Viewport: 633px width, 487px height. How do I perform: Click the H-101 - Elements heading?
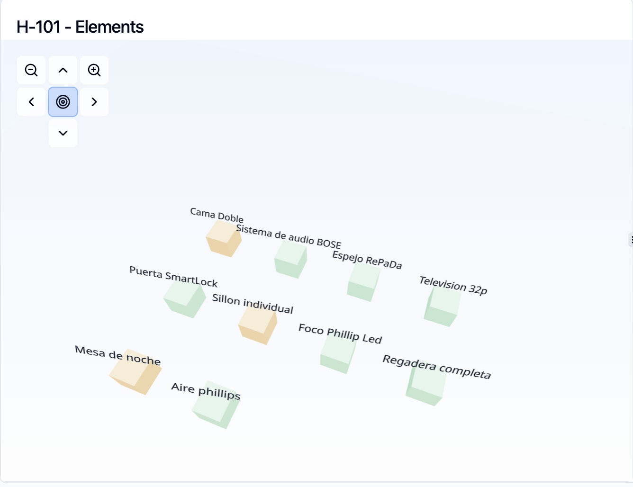[x=80, y=27]
